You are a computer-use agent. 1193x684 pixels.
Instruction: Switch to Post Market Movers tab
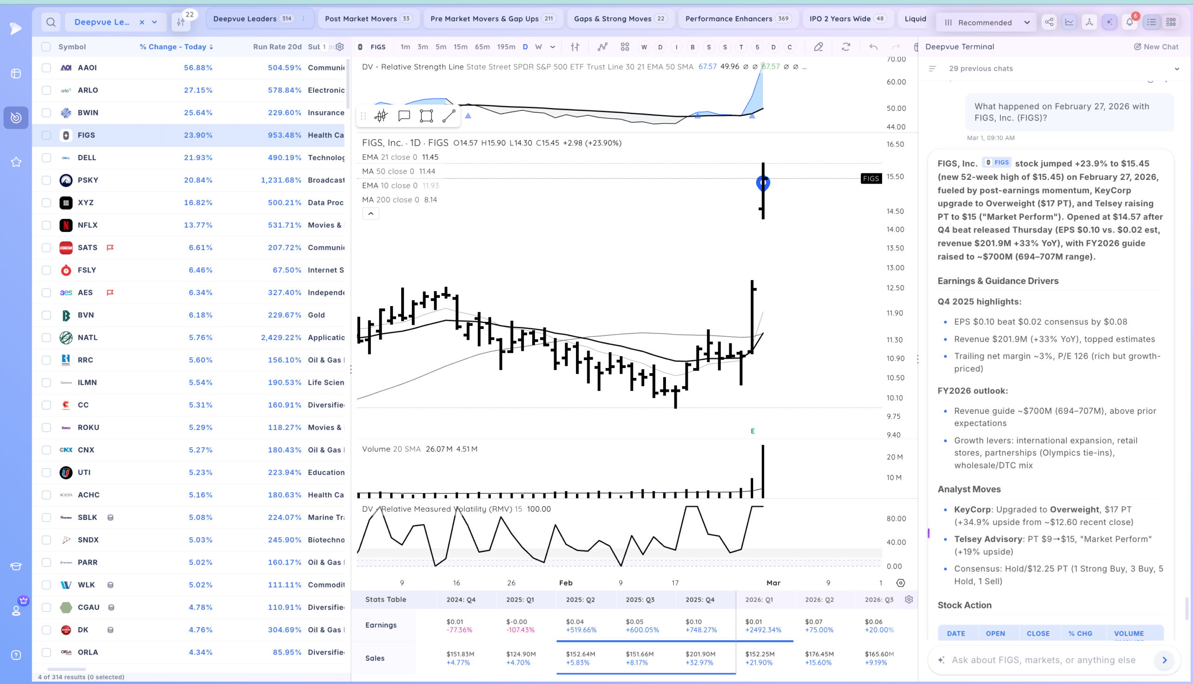[368, 19]
